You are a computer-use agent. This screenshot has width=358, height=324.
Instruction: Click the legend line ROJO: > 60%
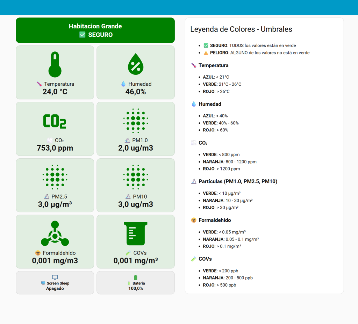pos(215,130)
